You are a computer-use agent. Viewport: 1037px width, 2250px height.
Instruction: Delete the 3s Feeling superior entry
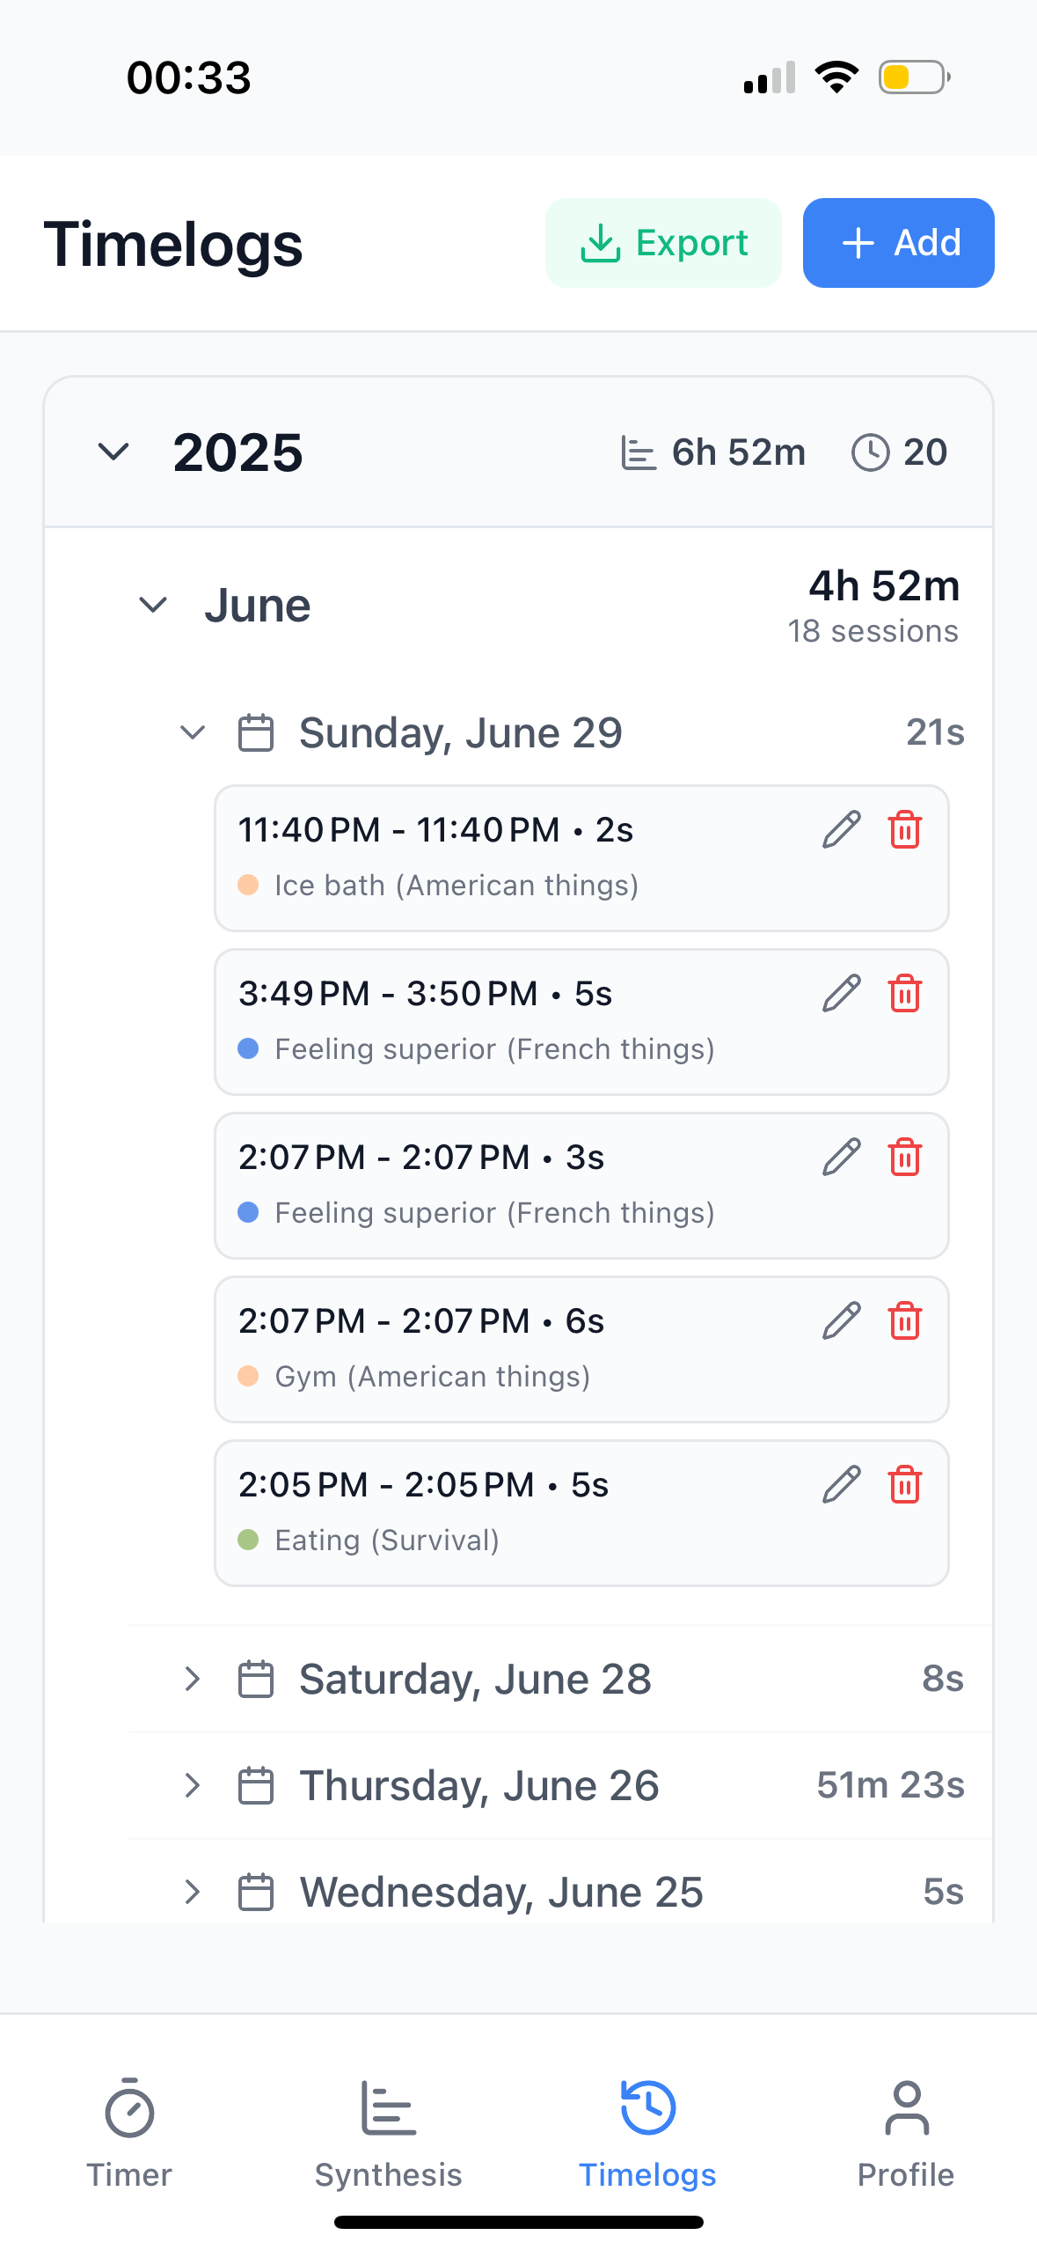coord(904,1157)
